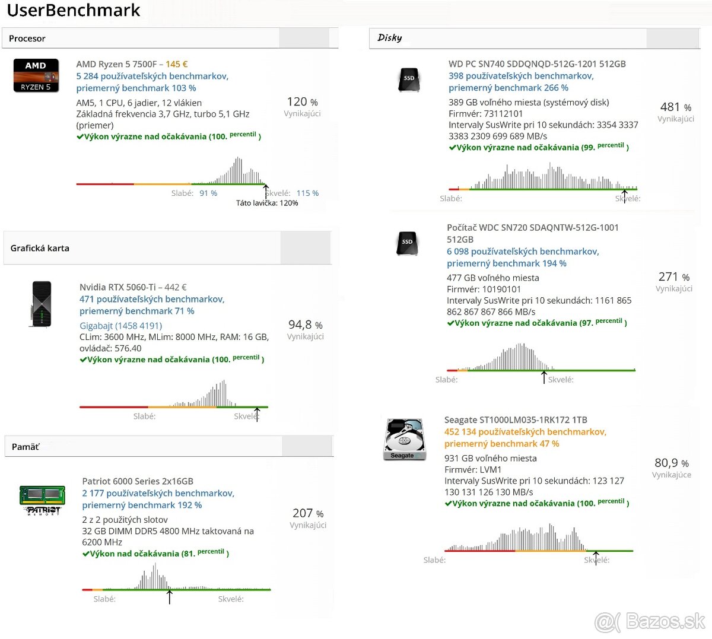Select the Grafická karta section header
Image resolution: width=712 pixels, height=639 pixels.
pos(40,248)
